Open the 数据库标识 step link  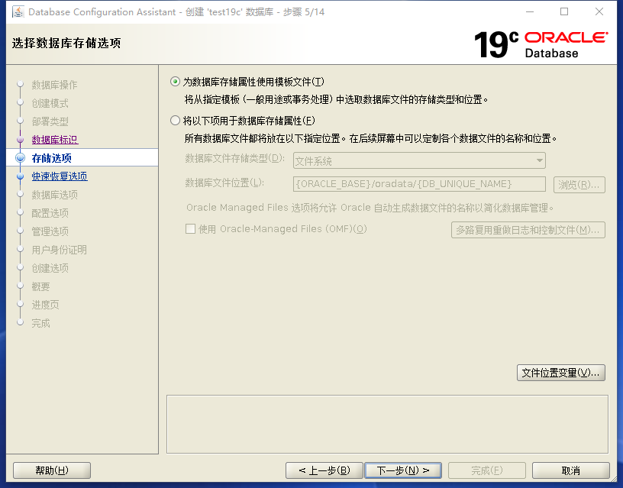click(x=55, y=140)
